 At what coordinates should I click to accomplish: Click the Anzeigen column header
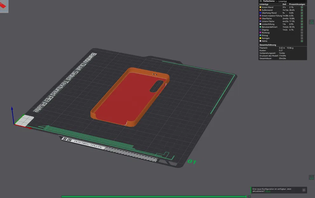(301, 4)
